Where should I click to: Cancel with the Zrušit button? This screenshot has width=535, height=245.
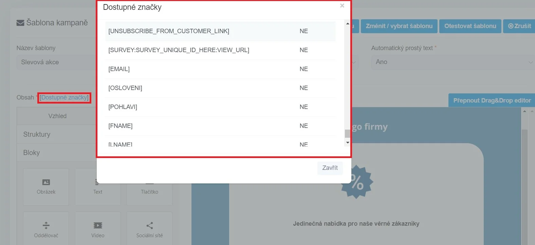click(x=519, y=26)
